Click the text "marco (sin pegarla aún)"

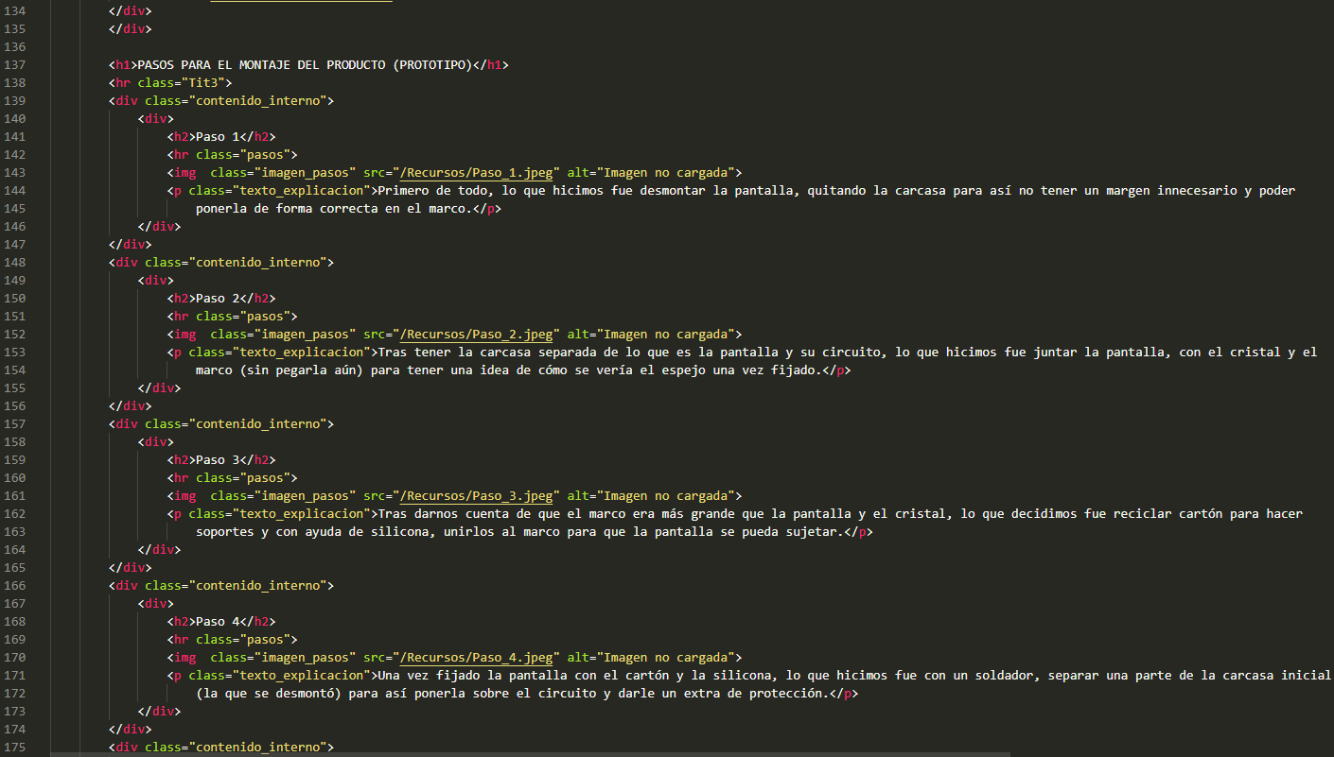point(279,370)
